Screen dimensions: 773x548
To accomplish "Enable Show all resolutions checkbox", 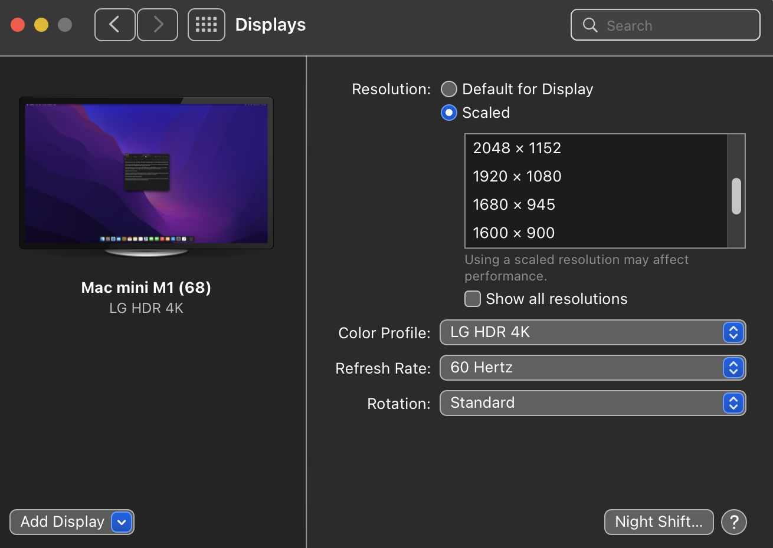I will [x=473, y=299].
